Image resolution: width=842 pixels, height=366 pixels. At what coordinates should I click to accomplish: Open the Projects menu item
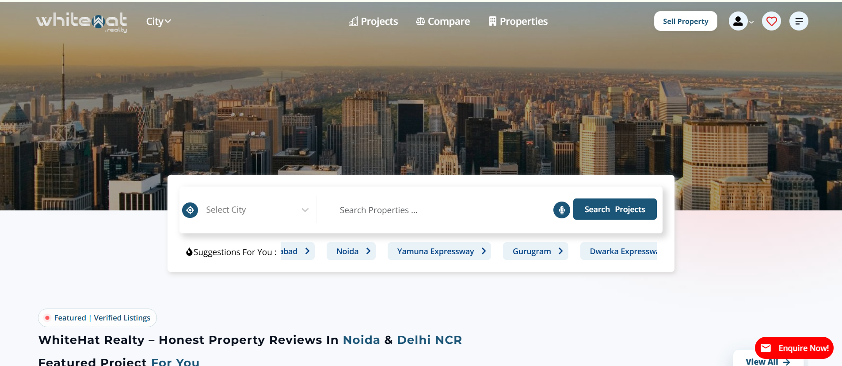click(x=373, y=22)
